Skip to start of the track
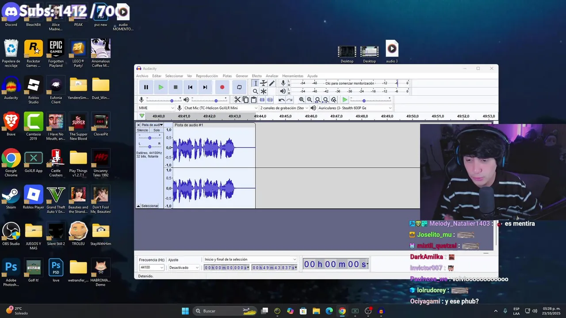566x318 pixels. point(190,87)
